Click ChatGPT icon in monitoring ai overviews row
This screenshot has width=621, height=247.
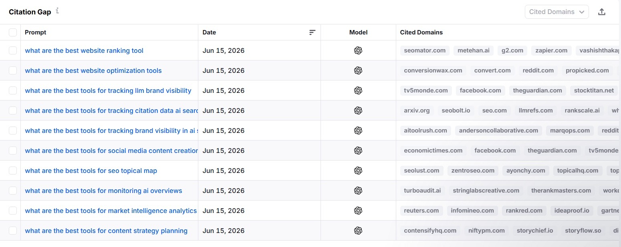(358, 191)
